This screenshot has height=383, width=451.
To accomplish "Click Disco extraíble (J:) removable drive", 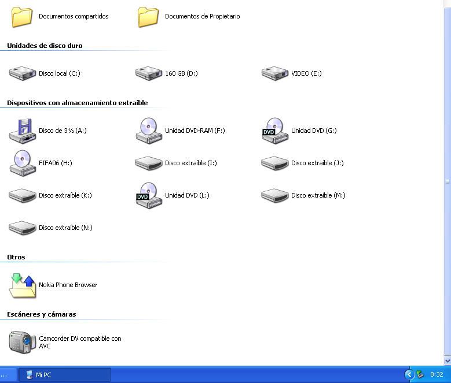I will pyautogui.click(x=275, y=163).
